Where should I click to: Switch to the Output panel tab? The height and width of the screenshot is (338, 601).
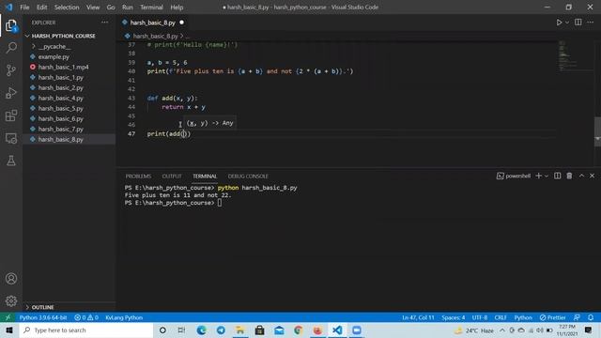point(172,177)
